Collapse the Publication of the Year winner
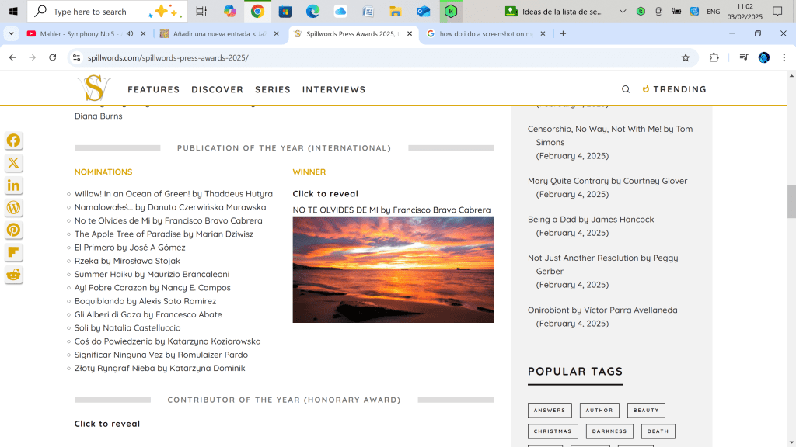The height and width of the screenshot is (447, 796). [325, 194]
